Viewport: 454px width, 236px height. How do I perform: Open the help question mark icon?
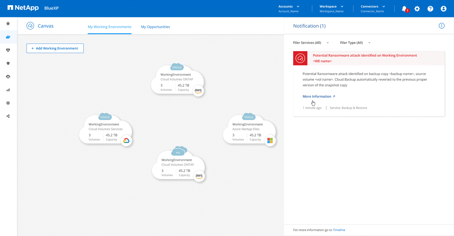[x=430, y=9]
